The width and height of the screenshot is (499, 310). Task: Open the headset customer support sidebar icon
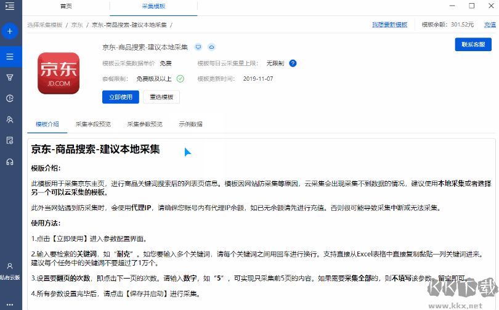pos(10,161)
